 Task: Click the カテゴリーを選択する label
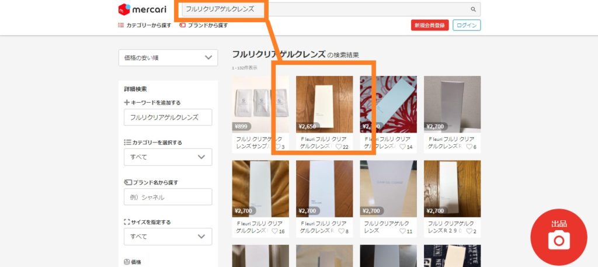click(x=153, y=143)
